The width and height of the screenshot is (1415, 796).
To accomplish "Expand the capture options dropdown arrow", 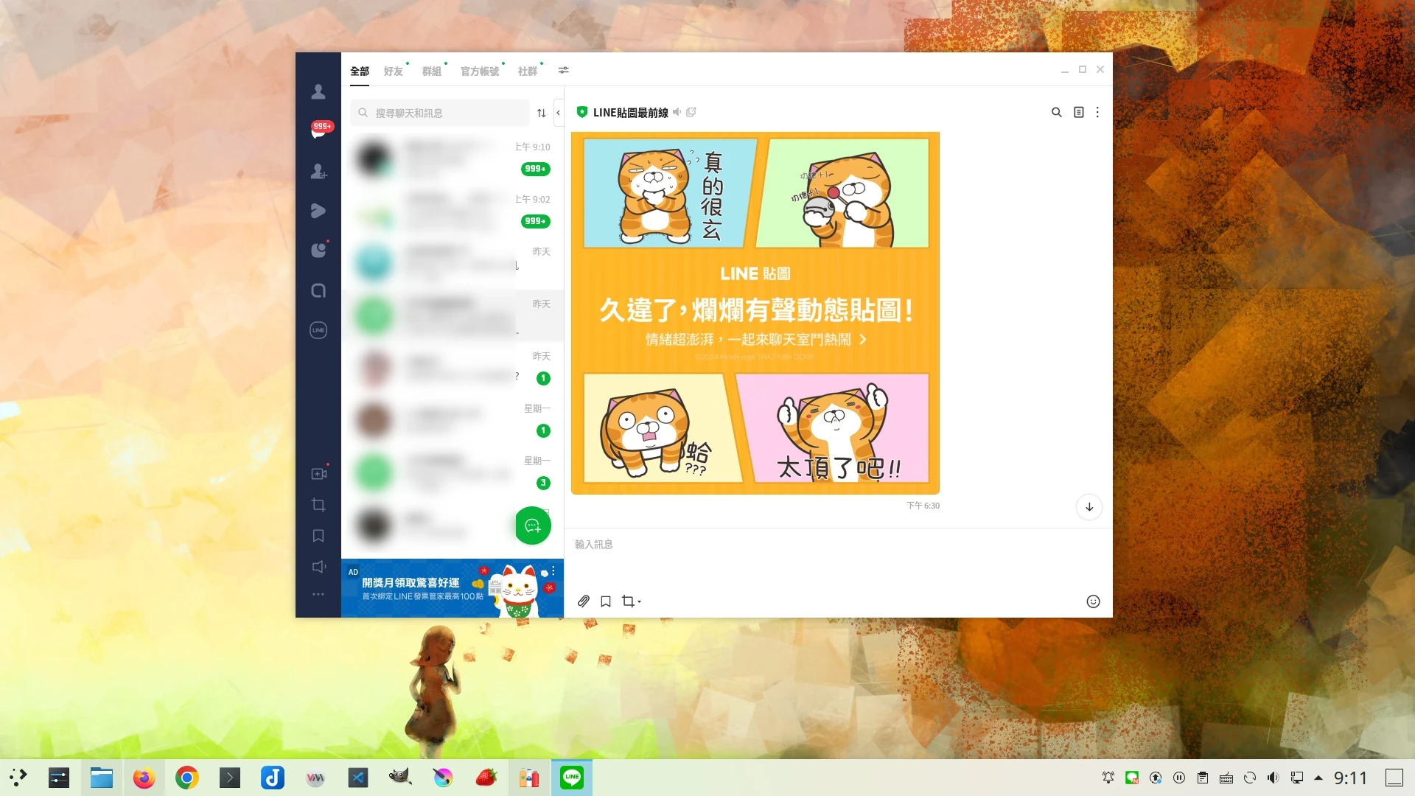I will 639,602.
